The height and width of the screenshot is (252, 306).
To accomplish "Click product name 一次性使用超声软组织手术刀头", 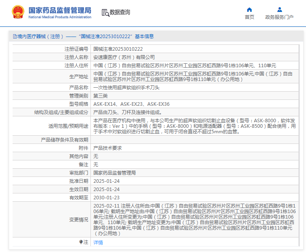I will [127, 88].
